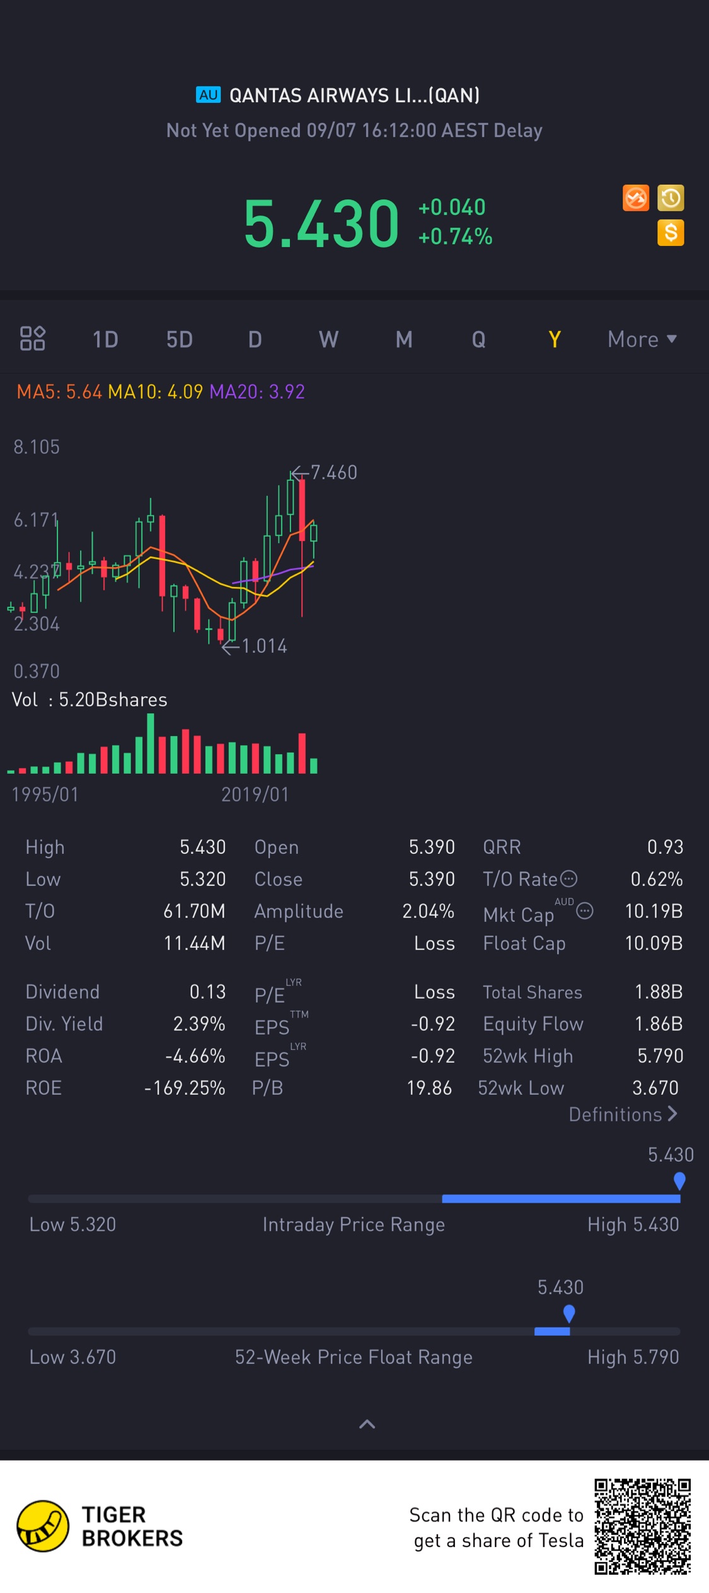
Task: Tap the info icon beside Mkt Cap
Action: pyautogui.click(x=585, y=911)
